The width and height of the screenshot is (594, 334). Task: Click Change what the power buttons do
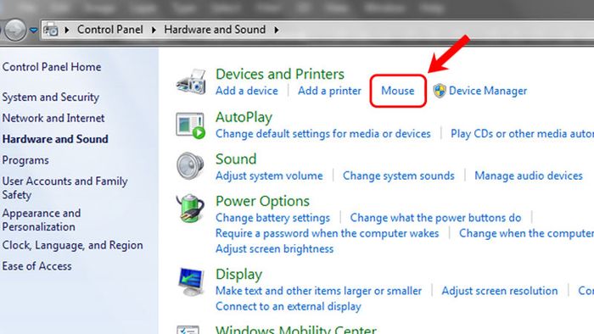click(435, 218)
